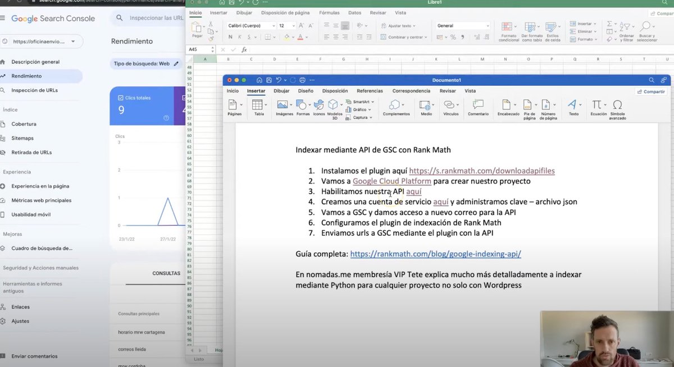Select CONSULTAS tab in Search Console

point(166,273)
